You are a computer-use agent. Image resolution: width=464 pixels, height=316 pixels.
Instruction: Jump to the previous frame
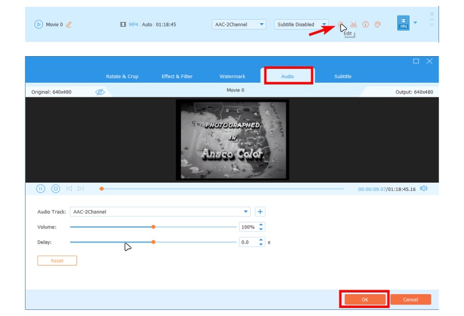tap(69, 189)
